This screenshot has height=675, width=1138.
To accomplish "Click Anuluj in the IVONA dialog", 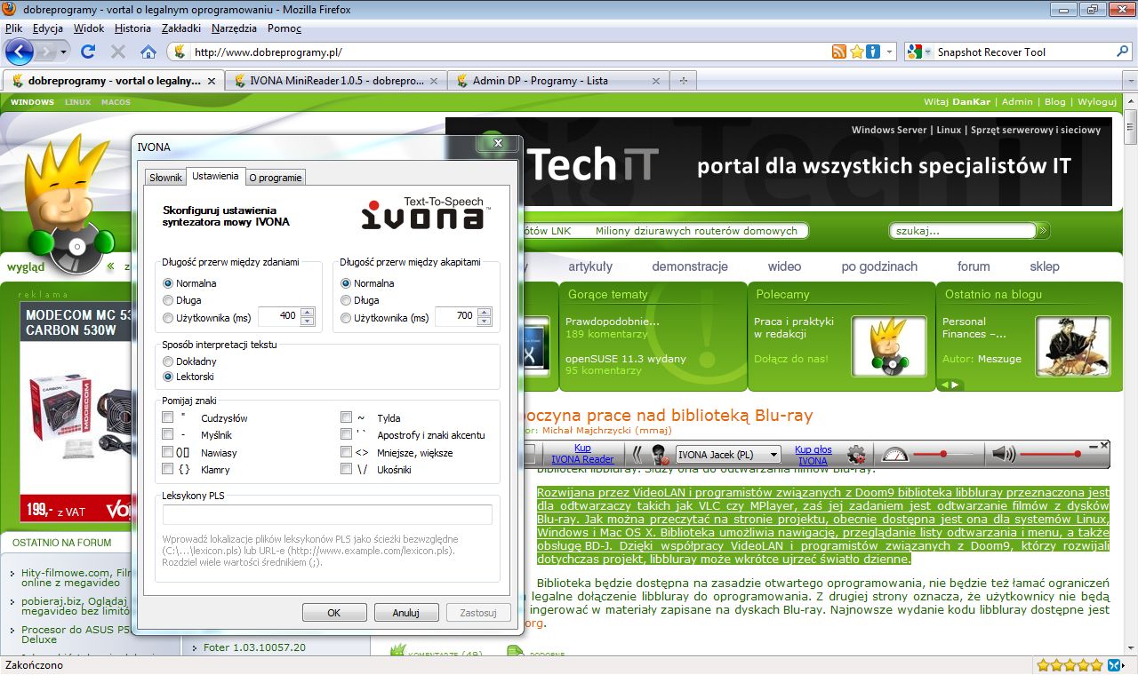I will point(405,613).
